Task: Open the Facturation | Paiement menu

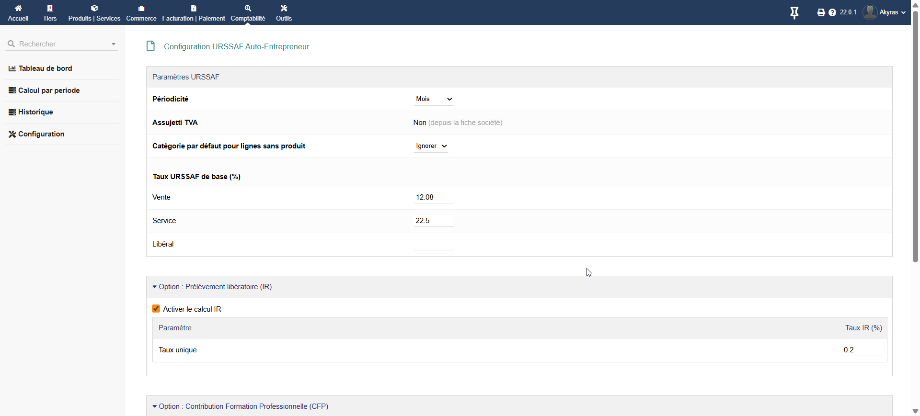Action: (194, 13)
